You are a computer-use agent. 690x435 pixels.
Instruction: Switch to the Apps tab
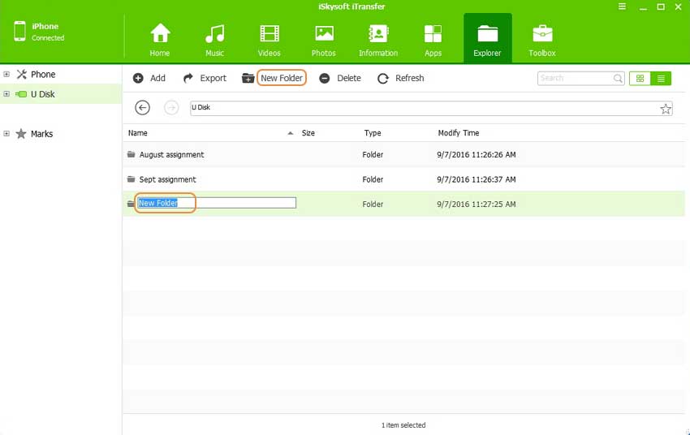click(x=433, y=39)
